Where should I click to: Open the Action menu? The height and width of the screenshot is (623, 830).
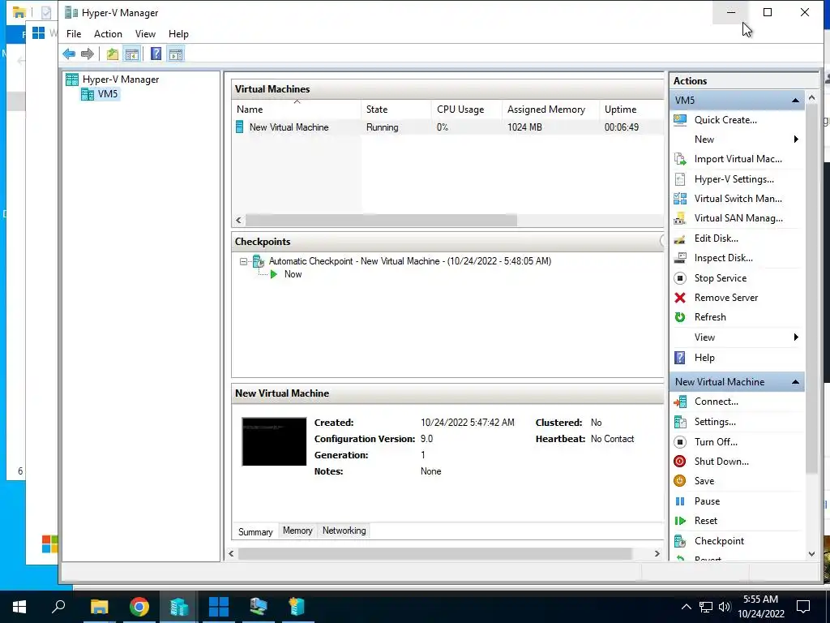click(x=108, y=34)
